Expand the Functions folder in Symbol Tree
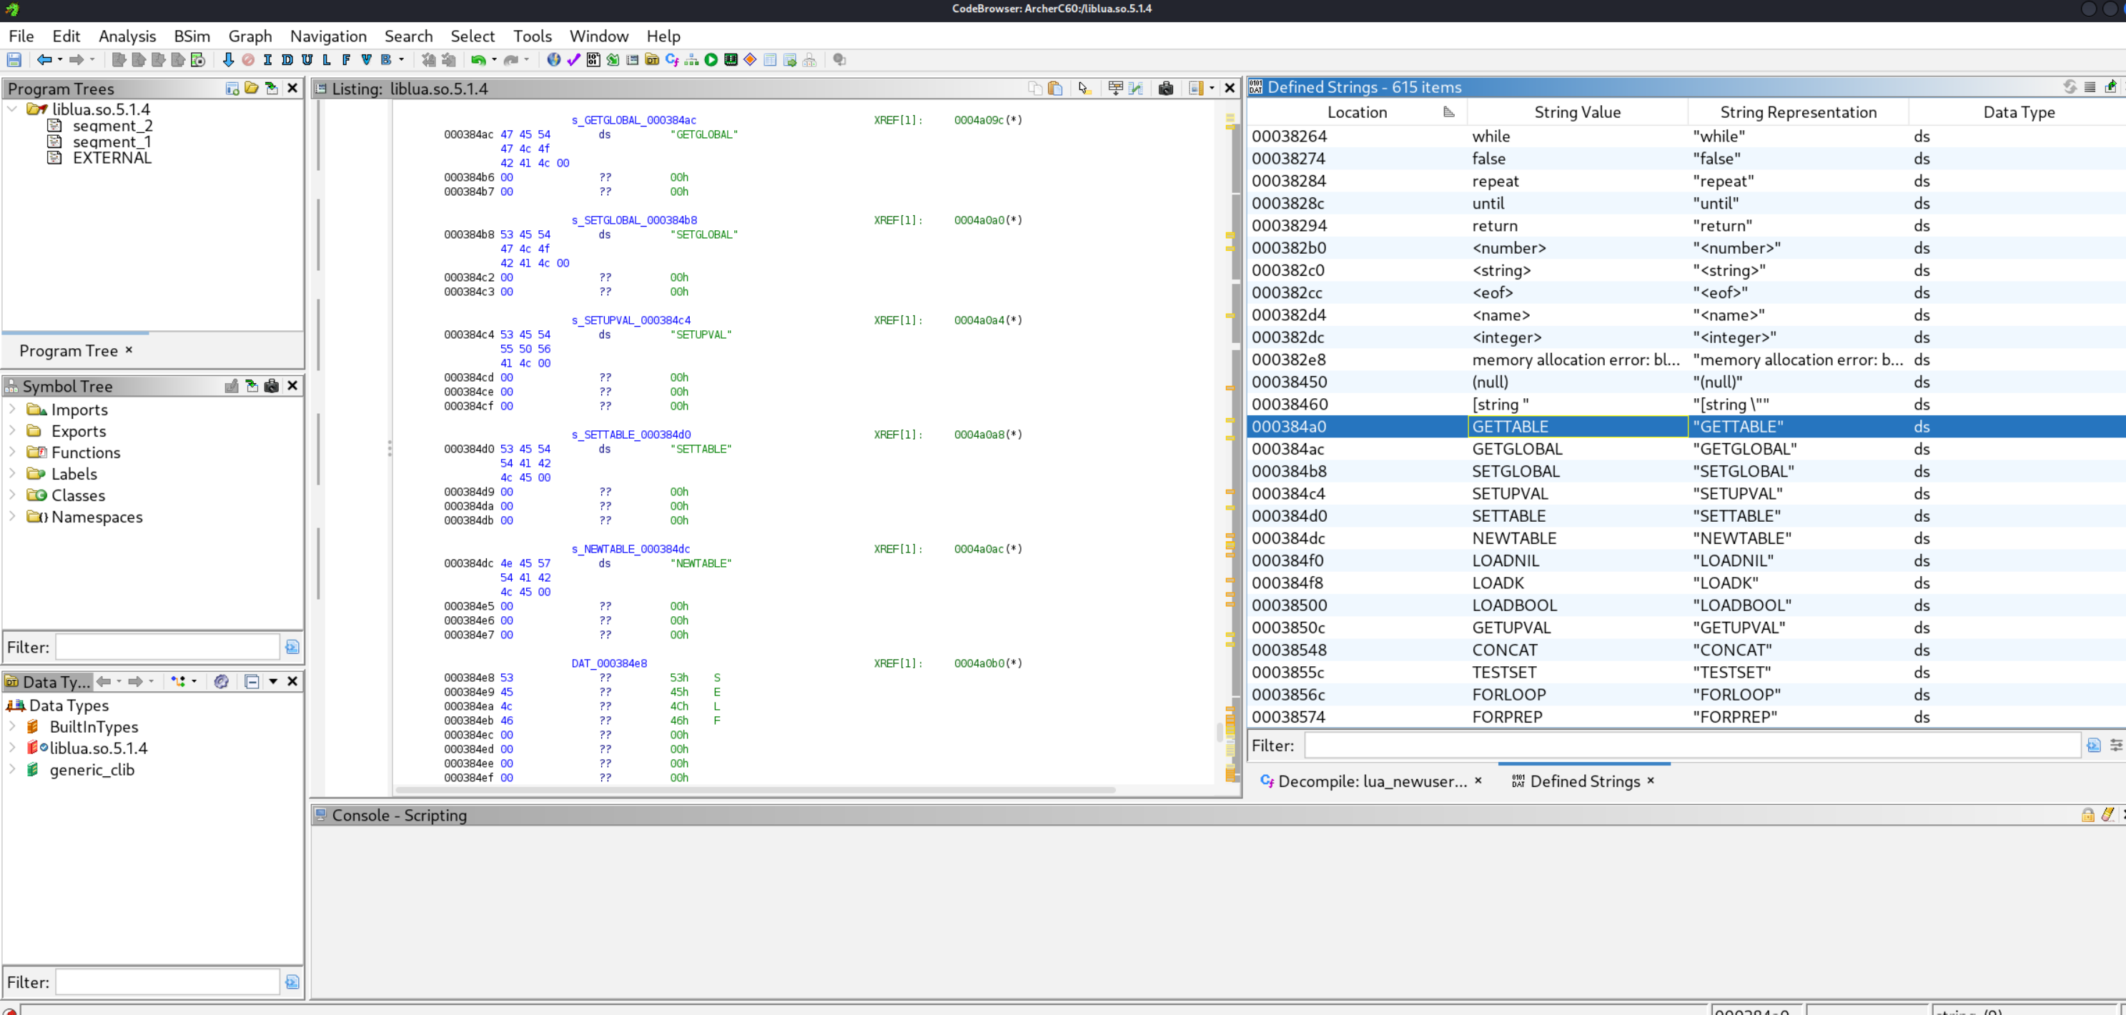This screenshot has height=1015, width=2126. point(12,452)
